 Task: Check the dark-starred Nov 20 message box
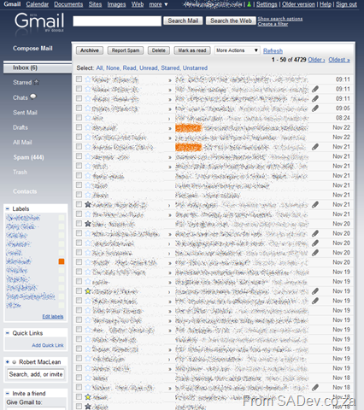pos(79,224)
